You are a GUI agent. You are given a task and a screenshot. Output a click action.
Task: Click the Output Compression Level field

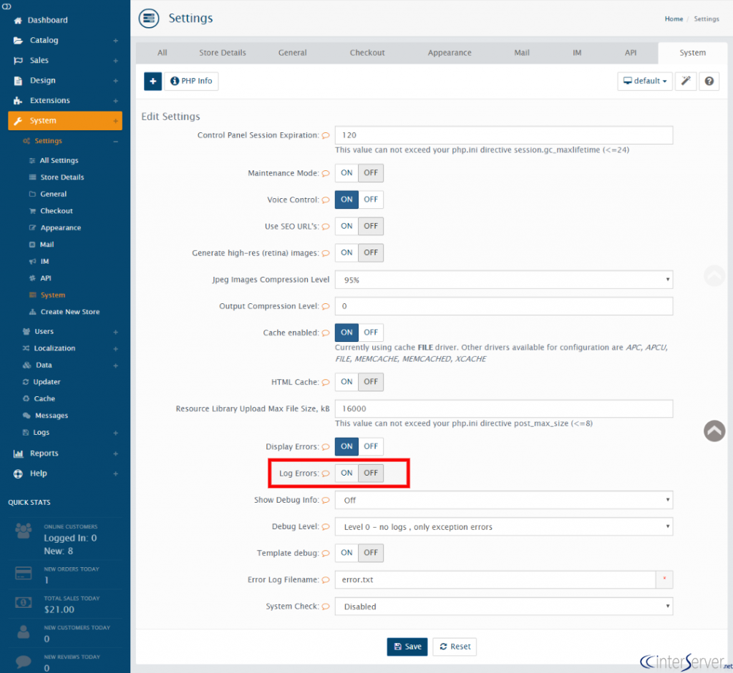(503, 306)
